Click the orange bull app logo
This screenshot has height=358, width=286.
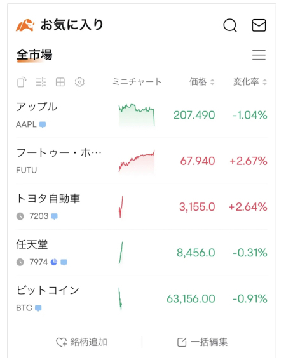pos(25,25)
